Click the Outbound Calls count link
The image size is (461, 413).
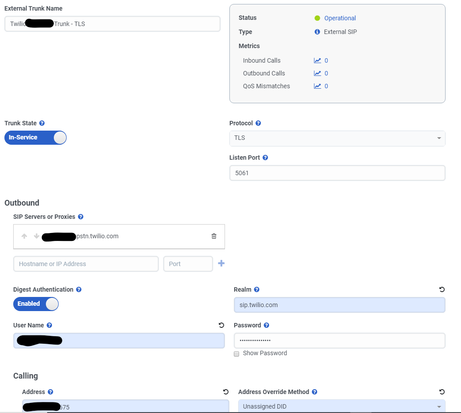point(326,73)
